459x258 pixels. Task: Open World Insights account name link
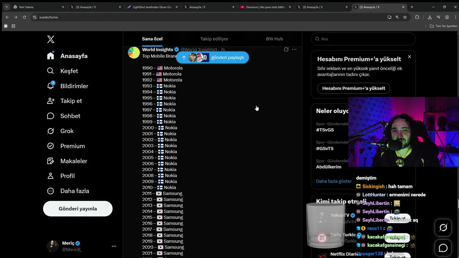[158, 49]
